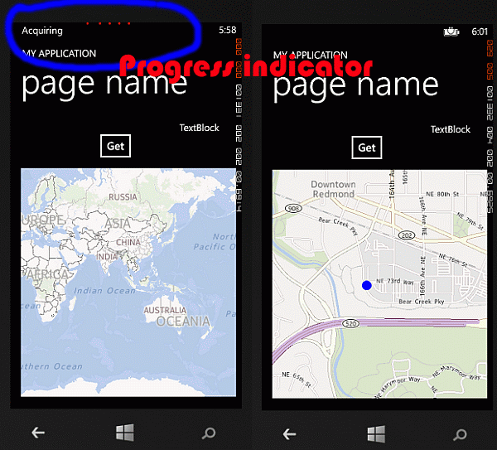Click route 520 shield on right map
497x450 pixels.
pos(350,324)
